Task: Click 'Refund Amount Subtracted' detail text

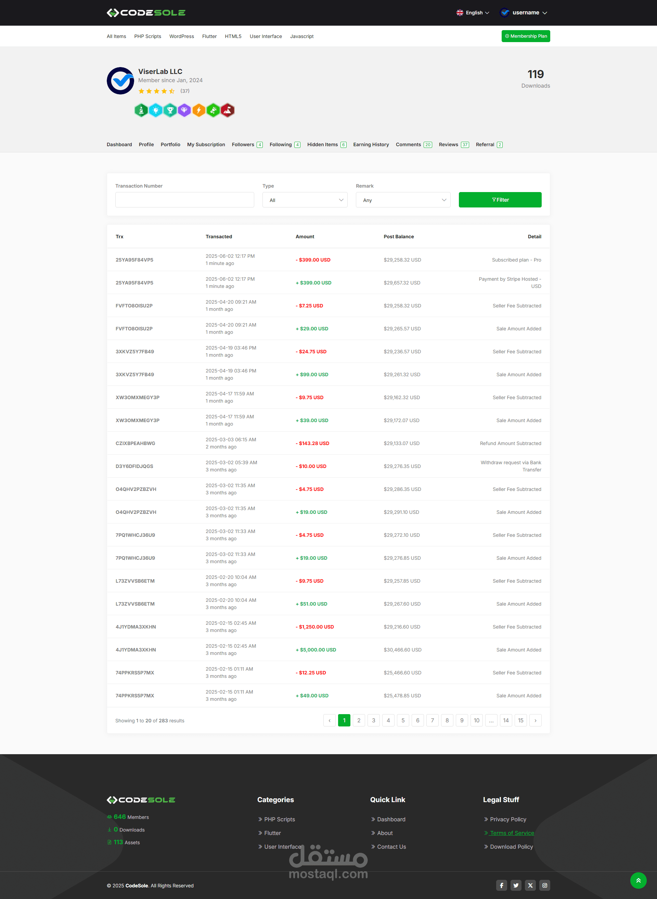Action: tap(511, 443)
